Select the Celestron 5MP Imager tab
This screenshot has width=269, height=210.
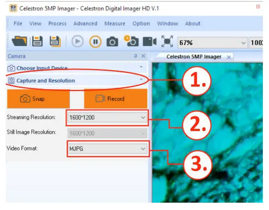[x=194, y=57]
